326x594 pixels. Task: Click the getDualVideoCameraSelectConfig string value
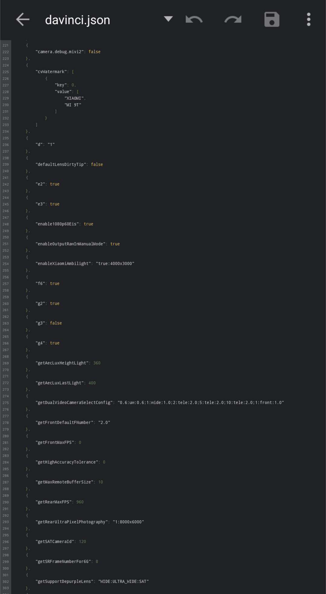click(201, 403)
